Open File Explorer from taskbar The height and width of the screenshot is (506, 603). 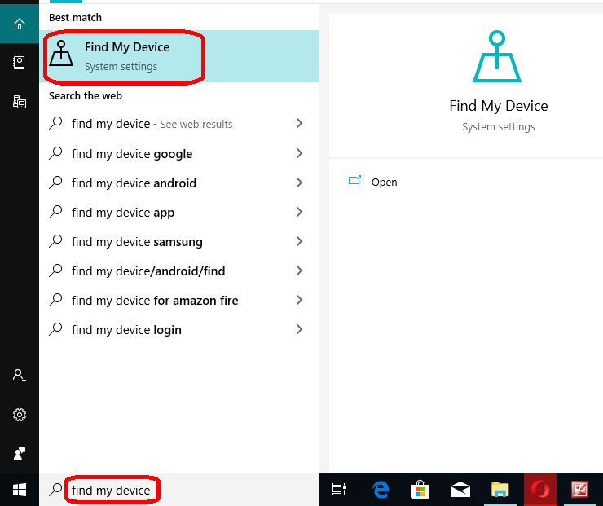point(500,490)
